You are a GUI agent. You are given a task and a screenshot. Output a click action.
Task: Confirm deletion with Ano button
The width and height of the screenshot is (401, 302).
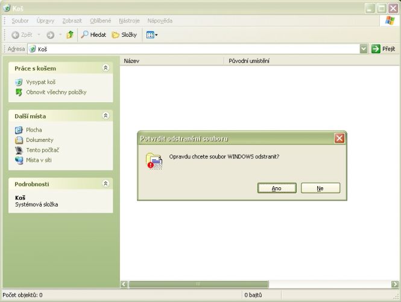[277, 188]
